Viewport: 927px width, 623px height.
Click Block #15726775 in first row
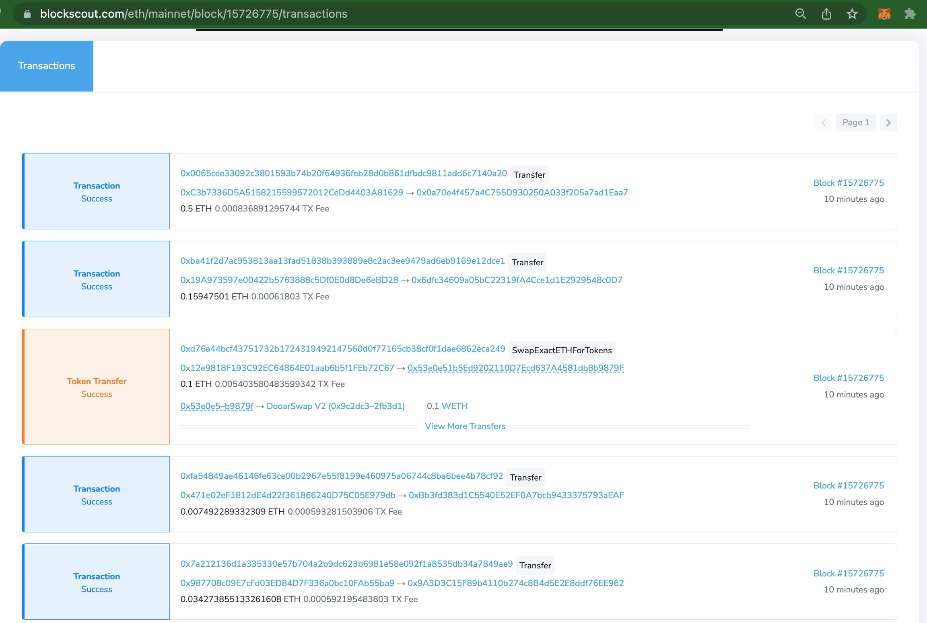[x=848, y=183]
